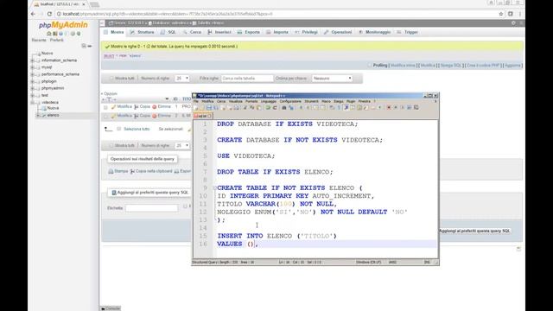Open upper Numero di righe dropdown
This screenshot has width=553, height=311.
pyautogui.click(x=182, y=79)
